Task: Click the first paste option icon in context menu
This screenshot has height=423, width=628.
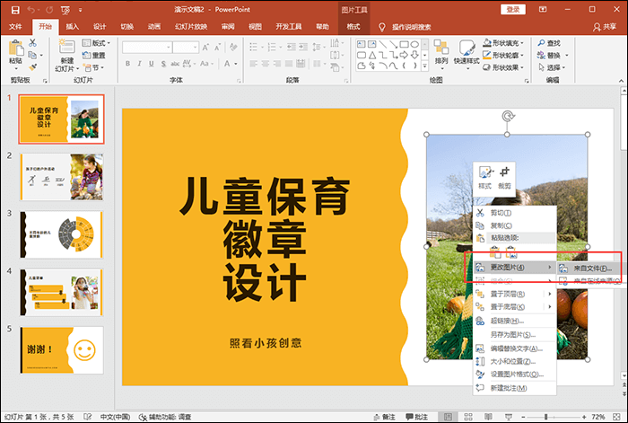Action: pos(495,252)
